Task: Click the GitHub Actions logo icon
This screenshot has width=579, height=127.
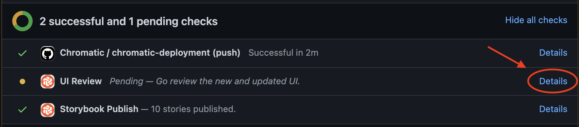Action: click(x=48, y=53)
